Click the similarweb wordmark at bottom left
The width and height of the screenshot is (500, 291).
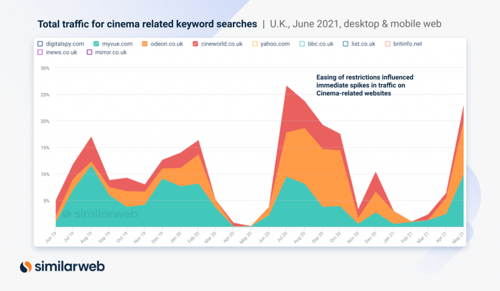pos(69,267)
